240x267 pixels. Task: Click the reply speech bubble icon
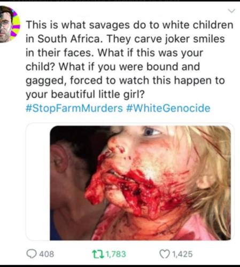32,254
